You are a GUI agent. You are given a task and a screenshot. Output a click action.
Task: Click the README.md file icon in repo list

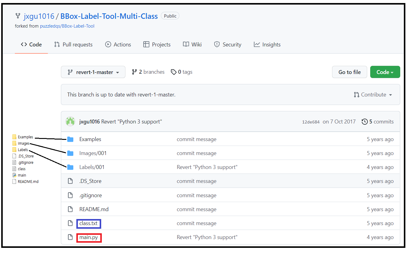point(70,209)
